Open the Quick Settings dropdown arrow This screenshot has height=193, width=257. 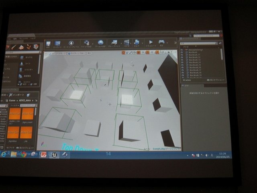click(x=92, y=44)
